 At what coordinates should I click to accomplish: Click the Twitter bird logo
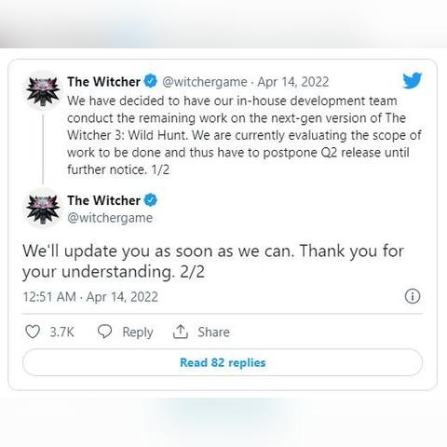tap(413, 81)
